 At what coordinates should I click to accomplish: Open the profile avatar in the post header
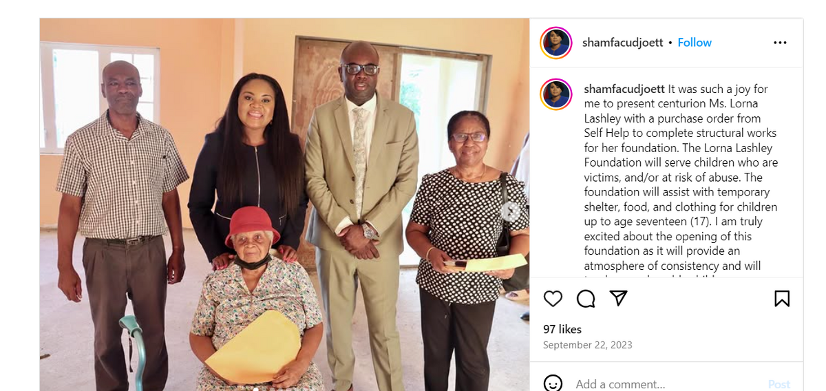pyautogui.click(x=556, y=43)
